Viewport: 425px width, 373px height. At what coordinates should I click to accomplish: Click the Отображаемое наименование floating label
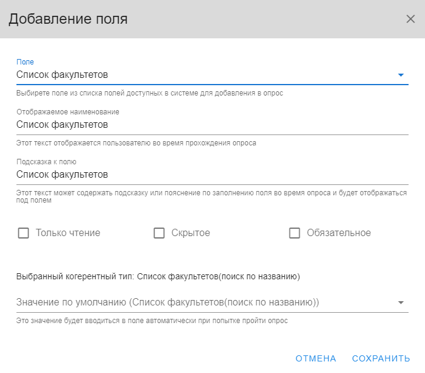click(x=68, y=112)
